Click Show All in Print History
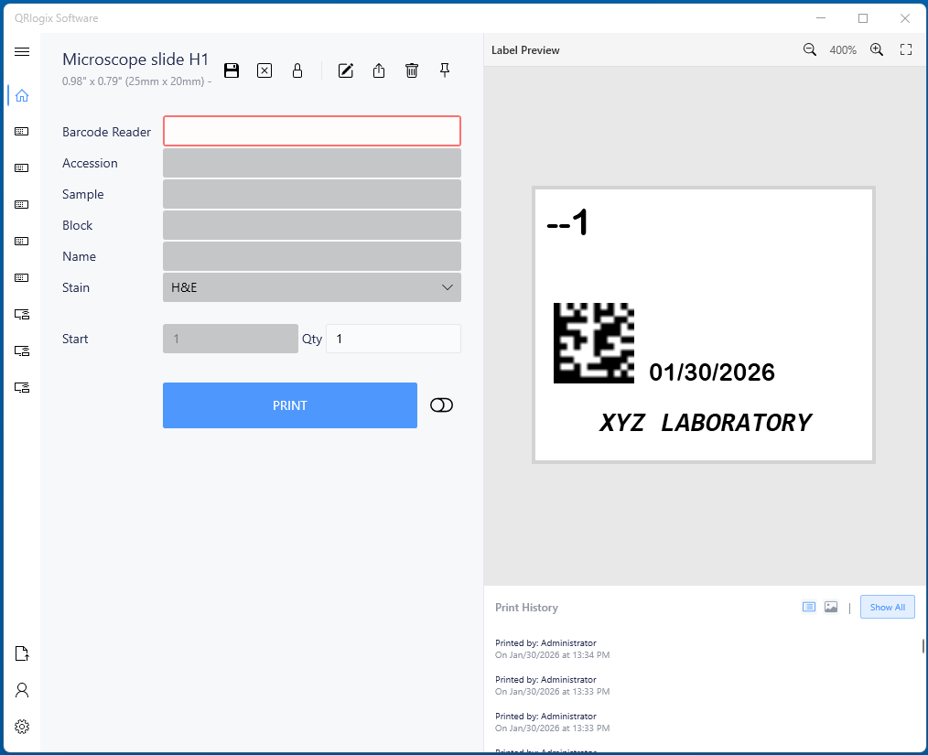This screenshot has height=755, width=928. (x=887, y=607)
